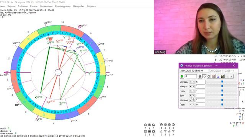245x137 pixels.
Task: Click the field containing 0 beside green button
Action: coord(191,76)
